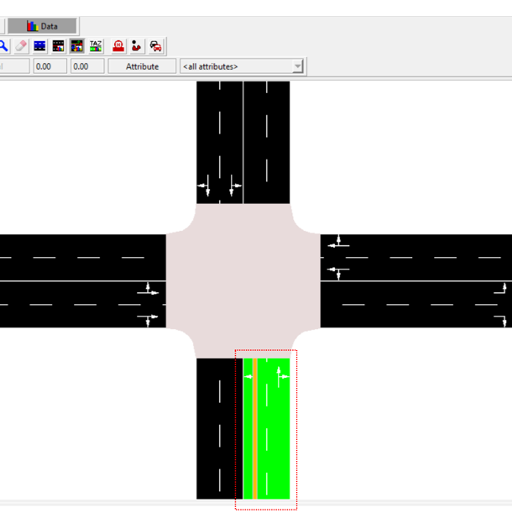Open the <all attributes> dropdown

click(x=242, y=66)
